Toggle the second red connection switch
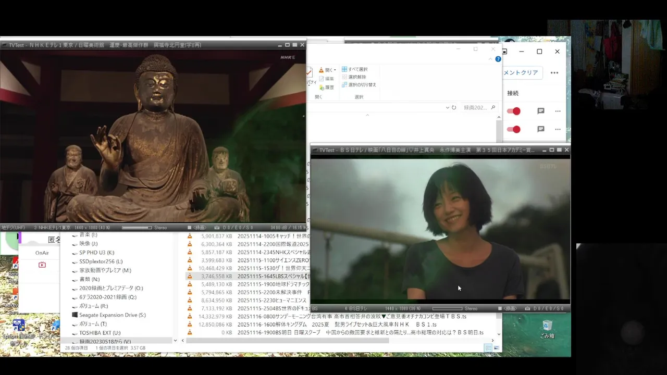667x375 pixels. point(513,129)
